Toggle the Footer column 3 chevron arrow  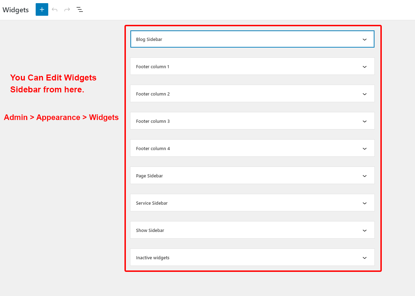(365, 121)
